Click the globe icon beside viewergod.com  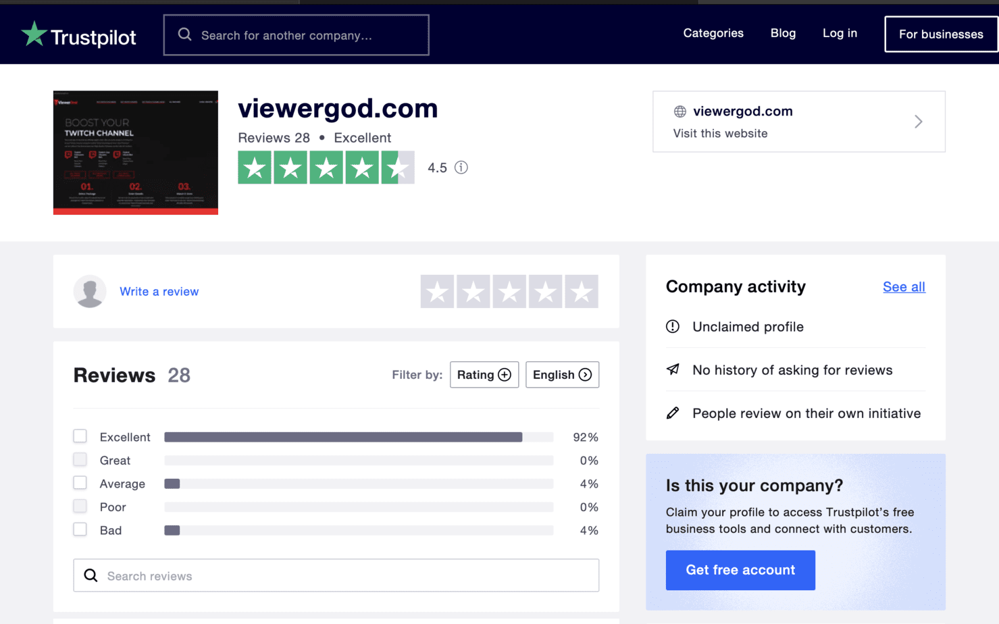pyautogui.click(x=680, y=111)
